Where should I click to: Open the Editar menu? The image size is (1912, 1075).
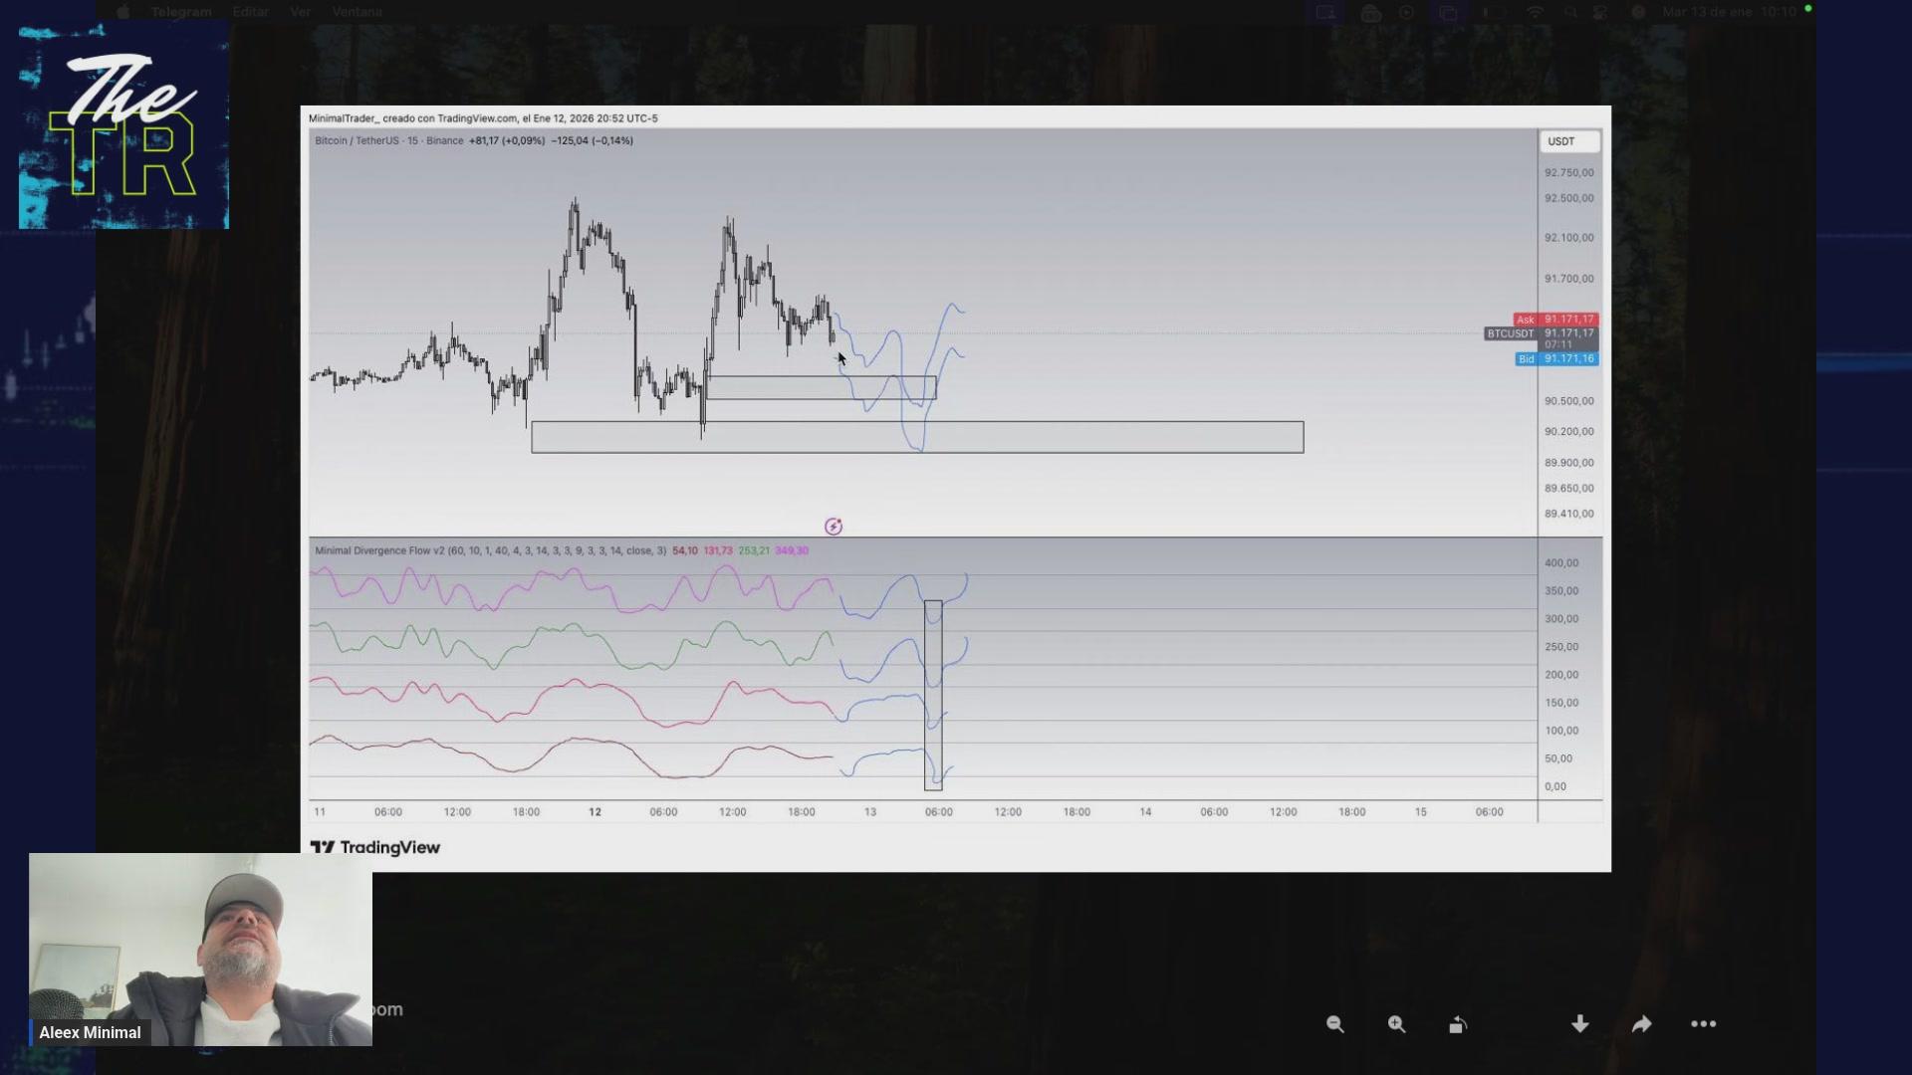250,12
